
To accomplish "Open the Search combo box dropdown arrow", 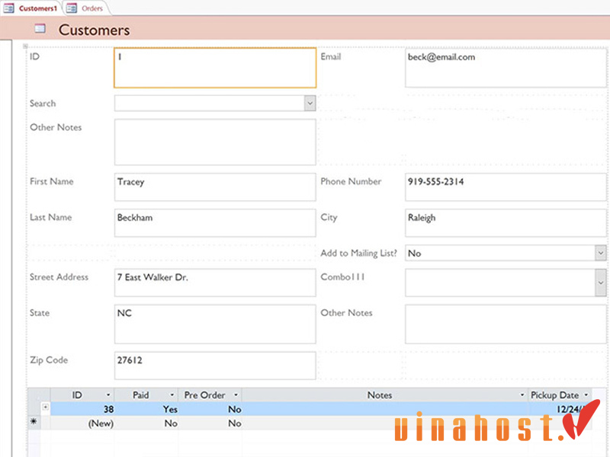I will point(310,104).
